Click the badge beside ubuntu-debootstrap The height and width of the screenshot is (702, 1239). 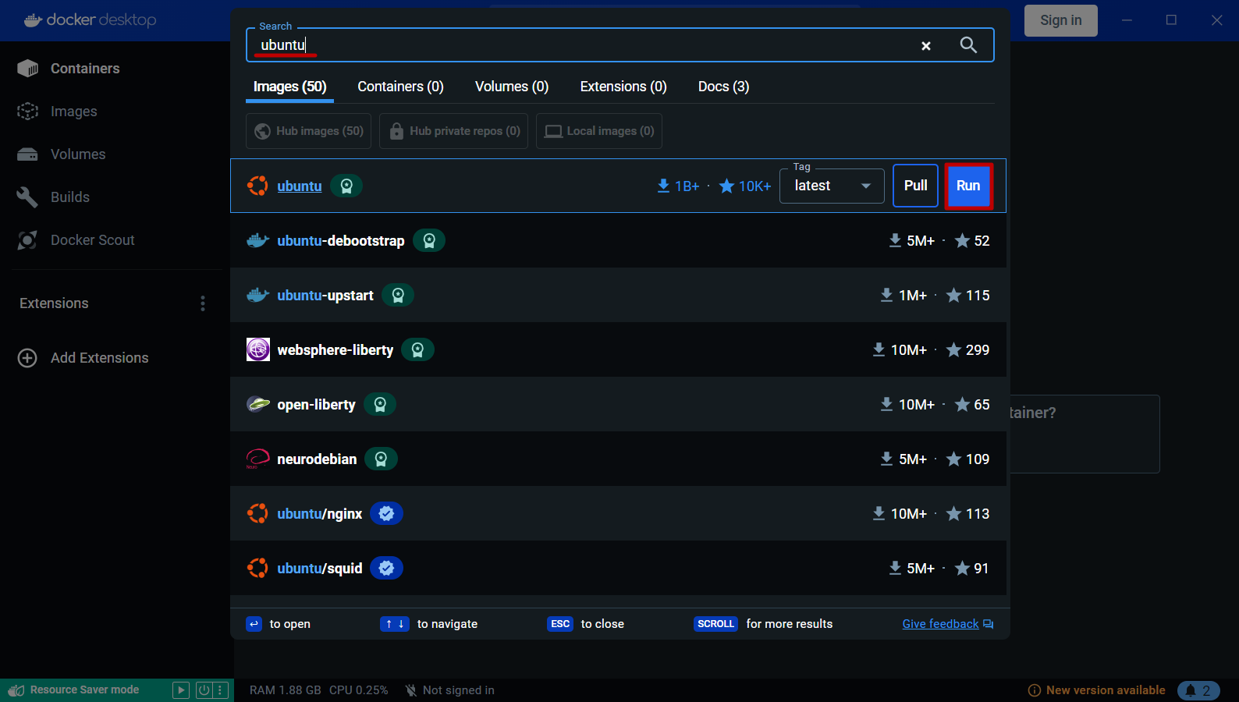point(429,240)
